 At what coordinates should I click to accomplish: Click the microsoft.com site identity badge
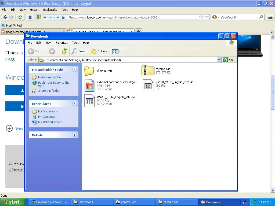51,17
